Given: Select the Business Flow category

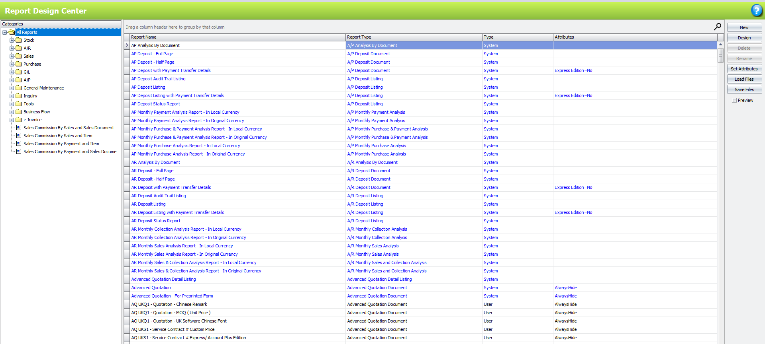Looking at the screenshot, I should [37, 112].
